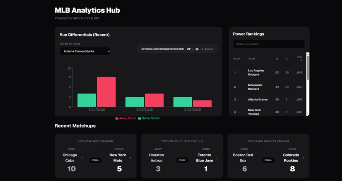Click the NEW YORK METS STADIUM label

click(x=95, y=141)
